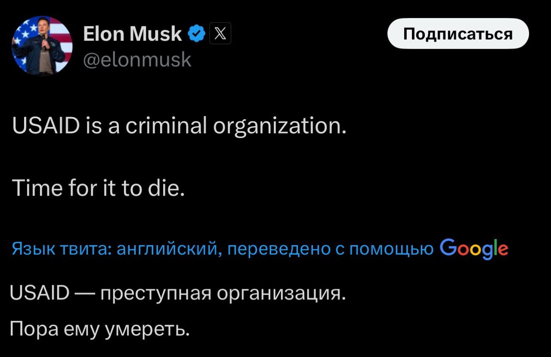Viewport: 551px width, 357px height.
Task: Open Elon Musk's profile avatar photo
Action: coord(42,46)
